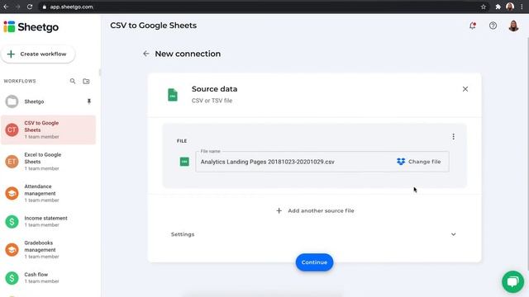
Task: Open user profile avatar in Sheetgo
Action: click(513, 26)
